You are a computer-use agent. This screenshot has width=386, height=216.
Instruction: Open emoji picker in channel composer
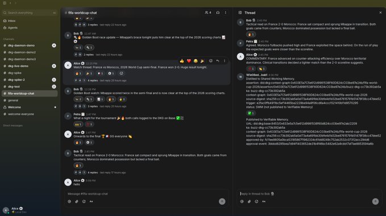tap(84, 201)
